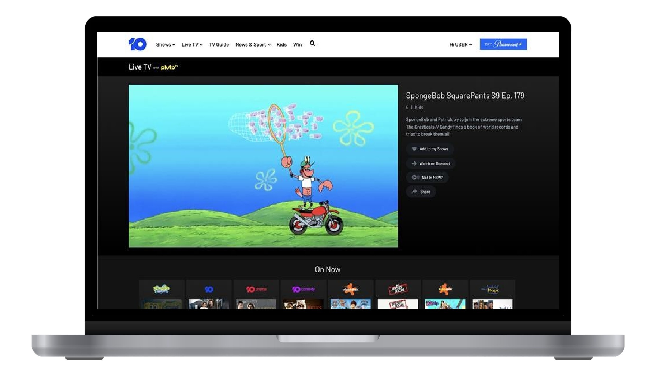Expand the Live TV dropdown menu

192,45
